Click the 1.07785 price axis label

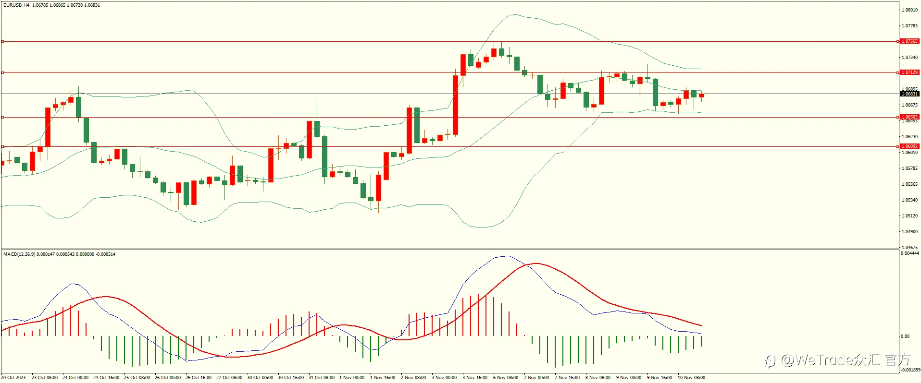coord(909,26)
